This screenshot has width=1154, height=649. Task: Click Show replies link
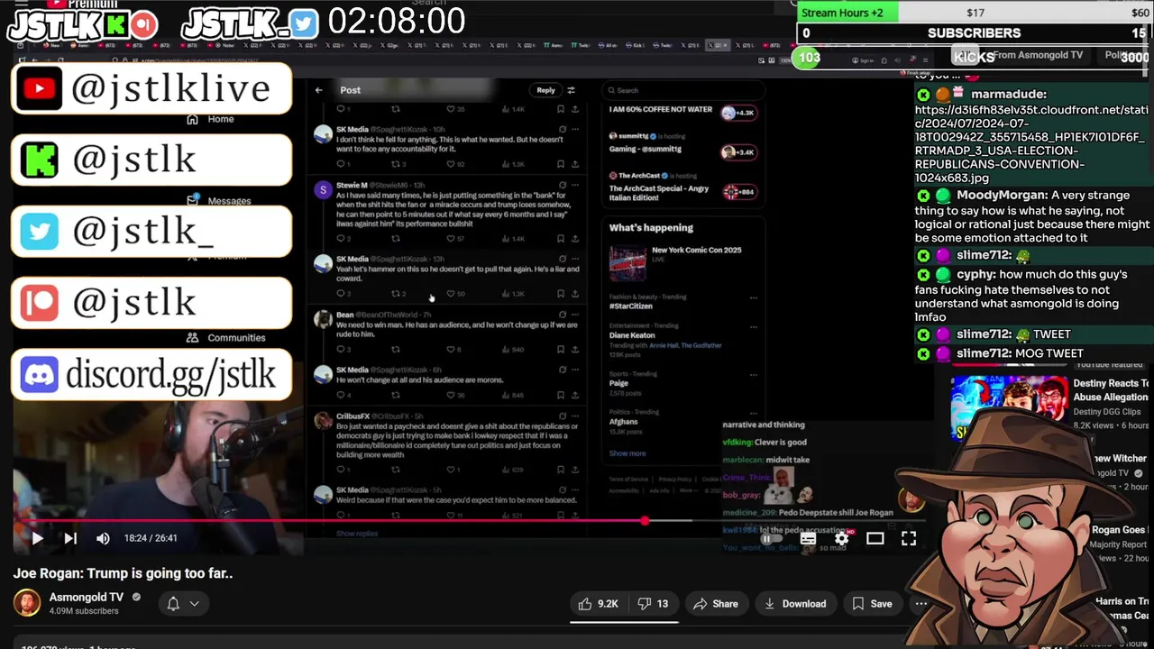pyautogui.click(x=356, y=534)
